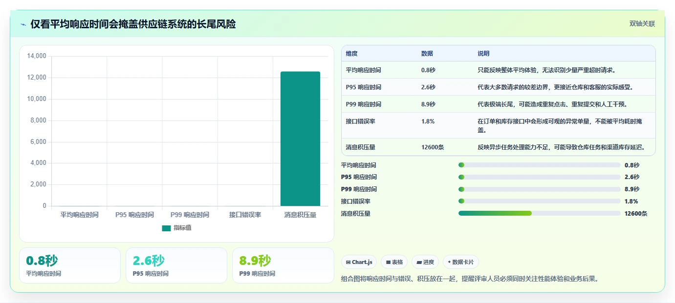Click the P99 响应时间 progress bar

click(x=540, y=189)
